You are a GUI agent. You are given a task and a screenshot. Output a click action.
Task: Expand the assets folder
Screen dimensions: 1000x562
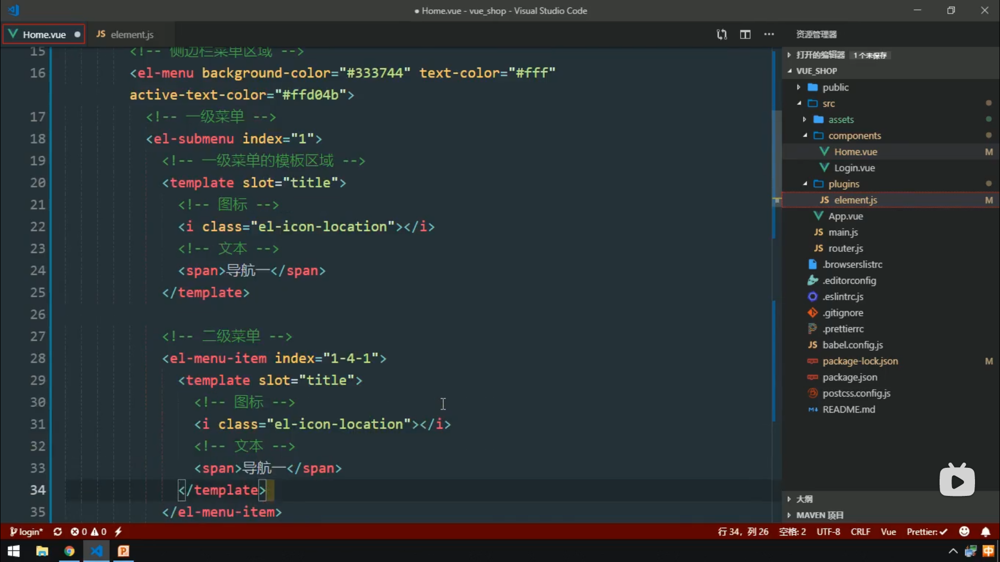tap(805, 120)
